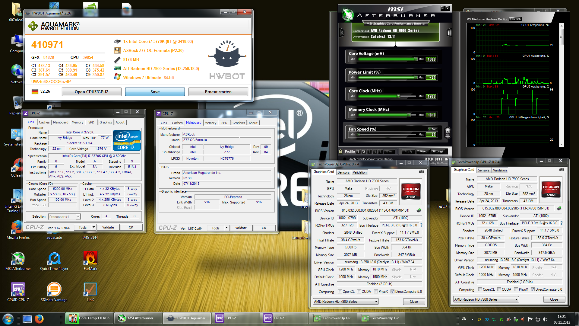Open Mozilla Firefox desktop shortcut
The width and height of the screenshot is (579, 326).
click(x=18, y=230)
